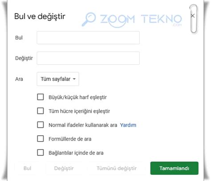Click the Formüllerde de ara label text
Viewport: 211px width, 181px height.
70,139
